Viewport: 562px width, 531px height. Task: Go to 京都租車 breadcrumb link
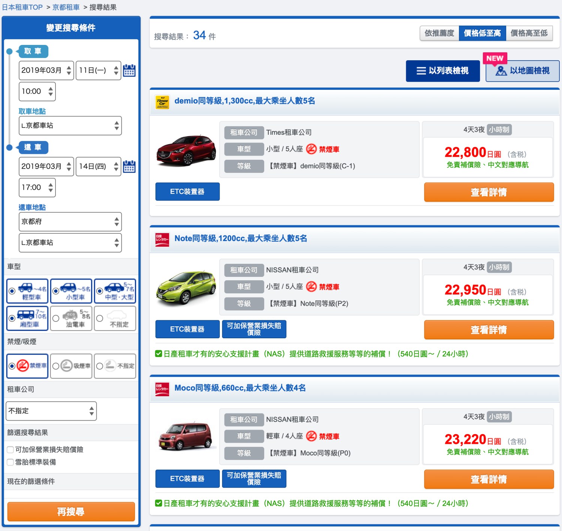[x=66, y=7]
